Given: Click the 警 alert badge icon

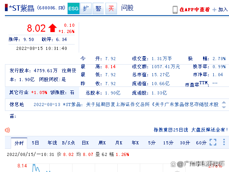Looking at the screenshot, I should tap(98, 8).
